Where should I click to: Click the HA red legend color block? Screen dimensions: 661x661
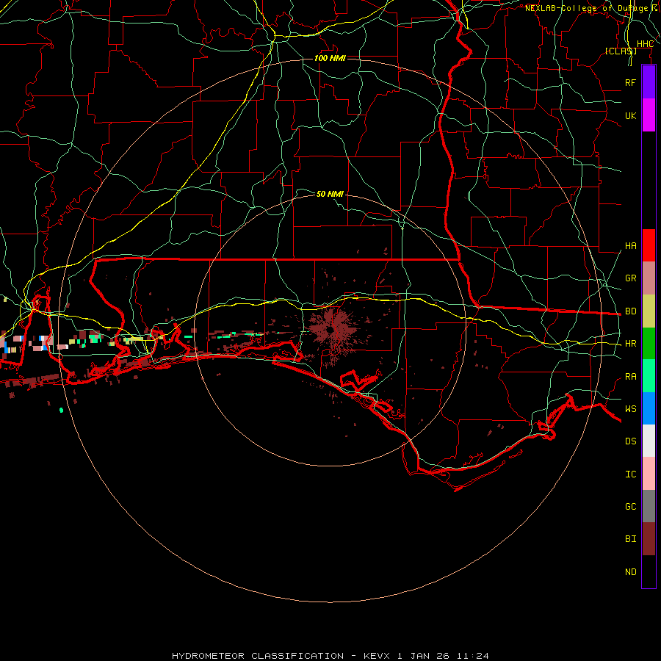coord(649,245)
